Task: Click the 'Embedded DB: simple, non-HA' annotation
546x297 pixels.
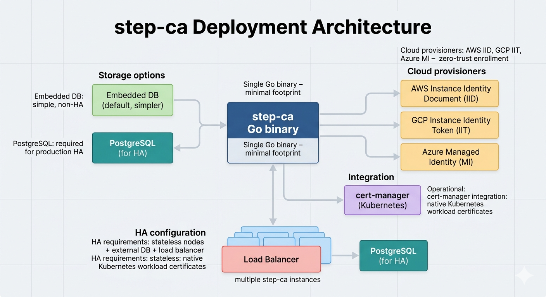Action: [58, 100]
